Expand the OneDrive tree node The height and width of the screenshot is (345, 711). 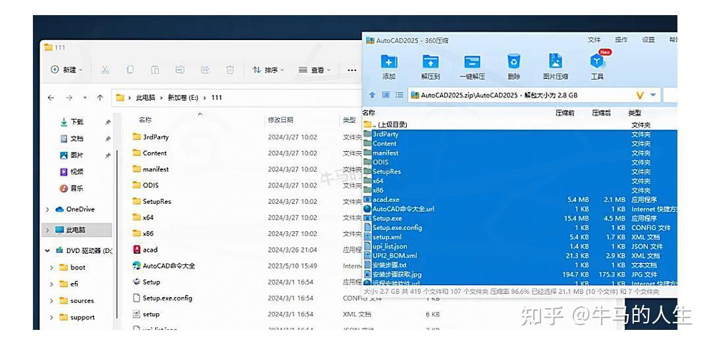[x=47, y=209]
